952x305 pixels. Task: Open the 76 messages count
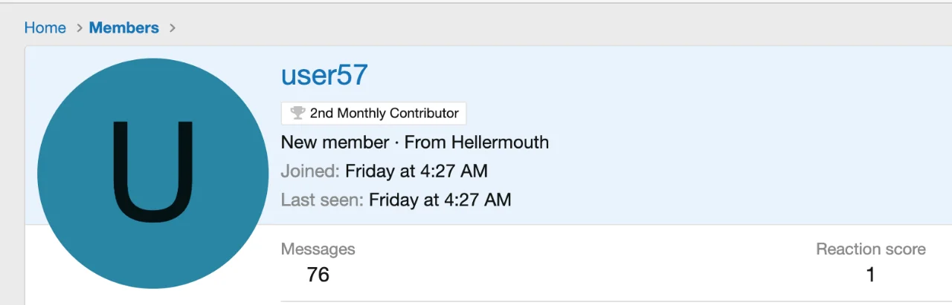(318, 275)
